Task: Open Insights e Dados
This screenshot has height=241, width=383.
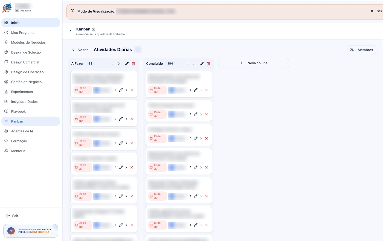Action: tap(31, 101)
